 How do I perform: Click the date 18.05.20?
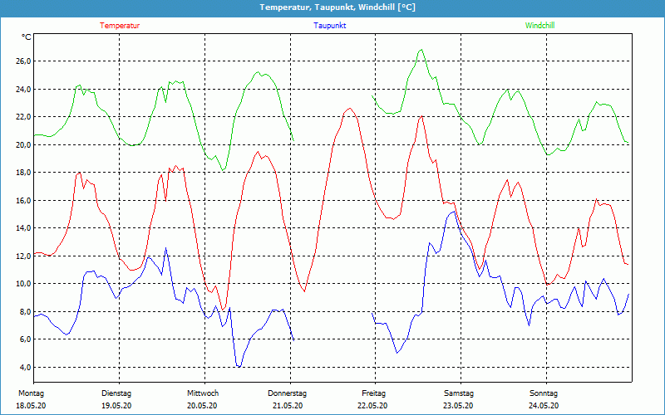pyautogui.click(x=31, y=406)
